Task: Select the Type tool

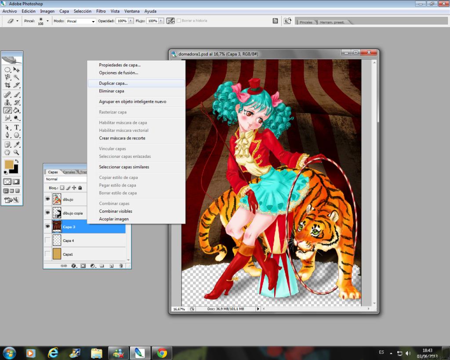Action: point(16,127)
